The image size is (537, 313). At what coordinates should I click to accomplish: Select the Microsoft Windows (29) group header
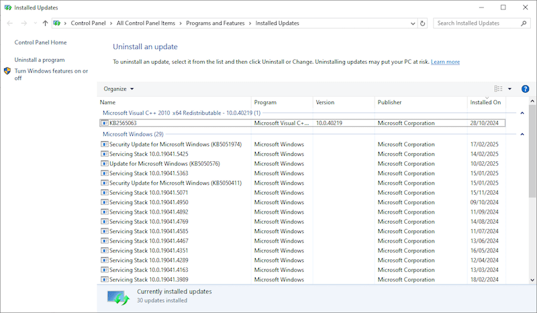tap(133, 134)
